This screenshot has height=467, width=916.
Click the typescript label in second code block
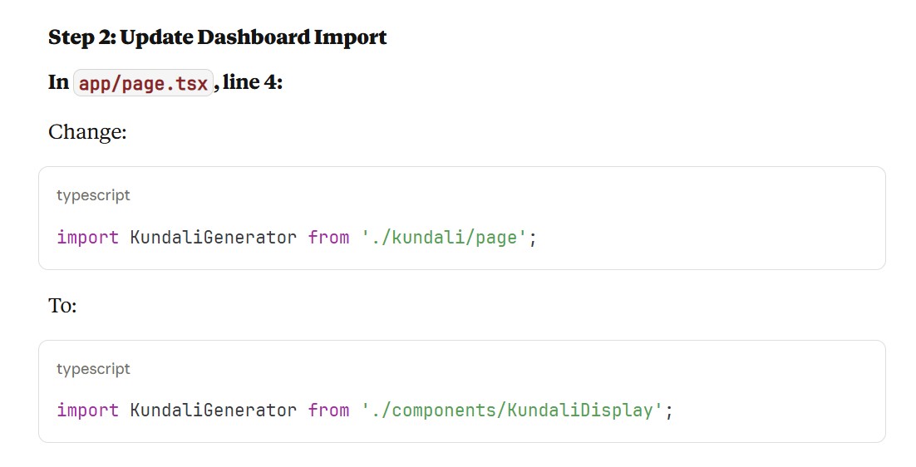pyautogui.click(x=93, y=369)
